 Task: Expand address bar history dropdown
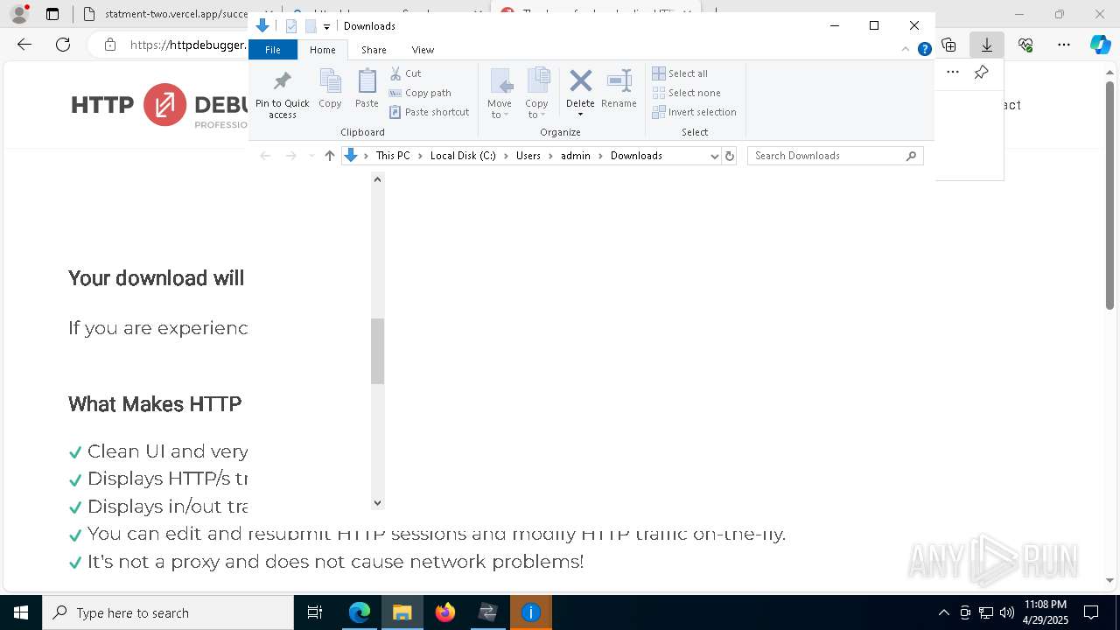pyautogui.click(x=714, y=156)
